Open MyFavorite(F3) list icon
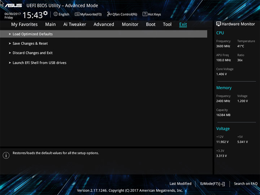The width and height of the screenshot is (260, 195). coord(77,14)
